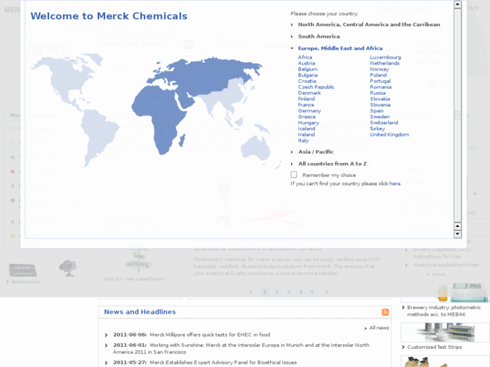Viewport: 490px width, 367px height.
Task: Click scroll down arrow in country dialog
Action: (458, 234)
